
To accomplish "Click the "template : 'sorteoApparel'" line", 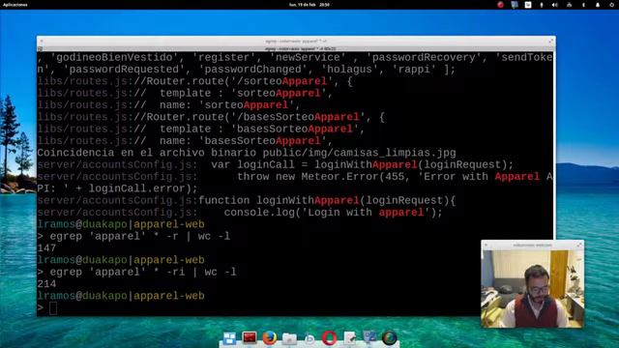I will 185,93.
